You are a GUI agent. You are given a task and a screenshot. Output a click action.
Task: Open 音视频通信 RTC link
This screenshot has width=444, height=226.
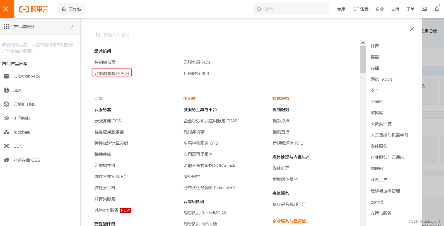(x=288, y=143)
